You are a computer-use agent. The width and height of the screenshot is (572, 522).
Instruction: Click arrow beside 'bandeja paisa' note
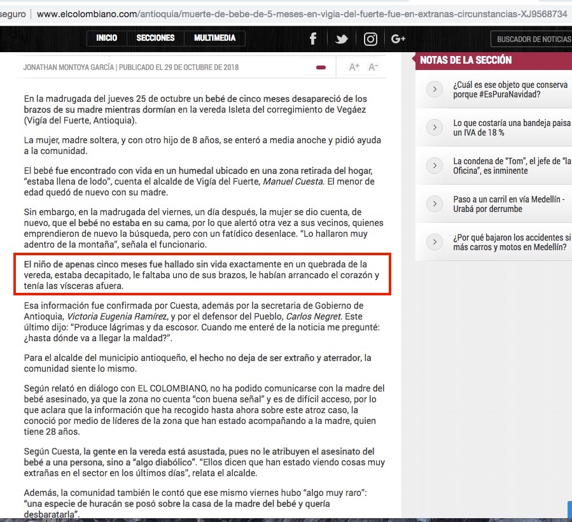(x=435, y=127)
